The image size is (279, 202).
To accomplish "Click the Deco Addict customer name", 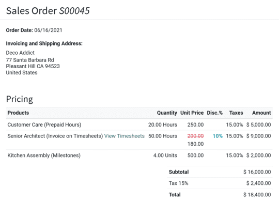I will pos(20,53).
